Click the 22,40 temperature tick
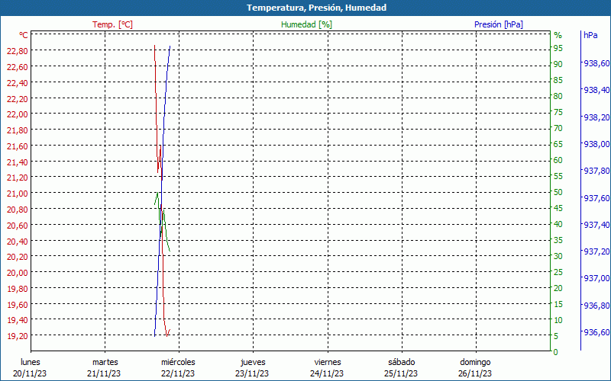 [18, 83]
